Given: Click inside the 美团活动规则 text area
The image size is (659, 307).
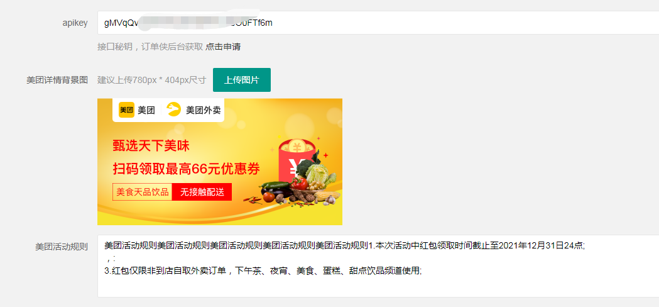Looking at the screenshot, I should tap(378, 266).
